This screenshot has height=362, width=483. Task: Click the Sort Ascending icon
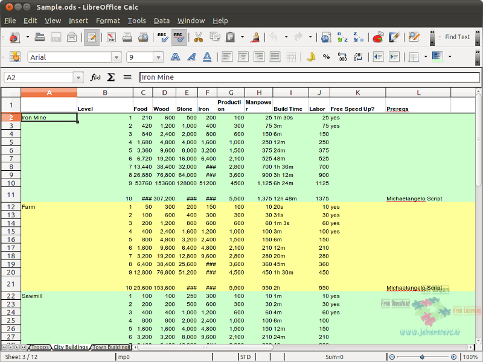tap(342, 37)
